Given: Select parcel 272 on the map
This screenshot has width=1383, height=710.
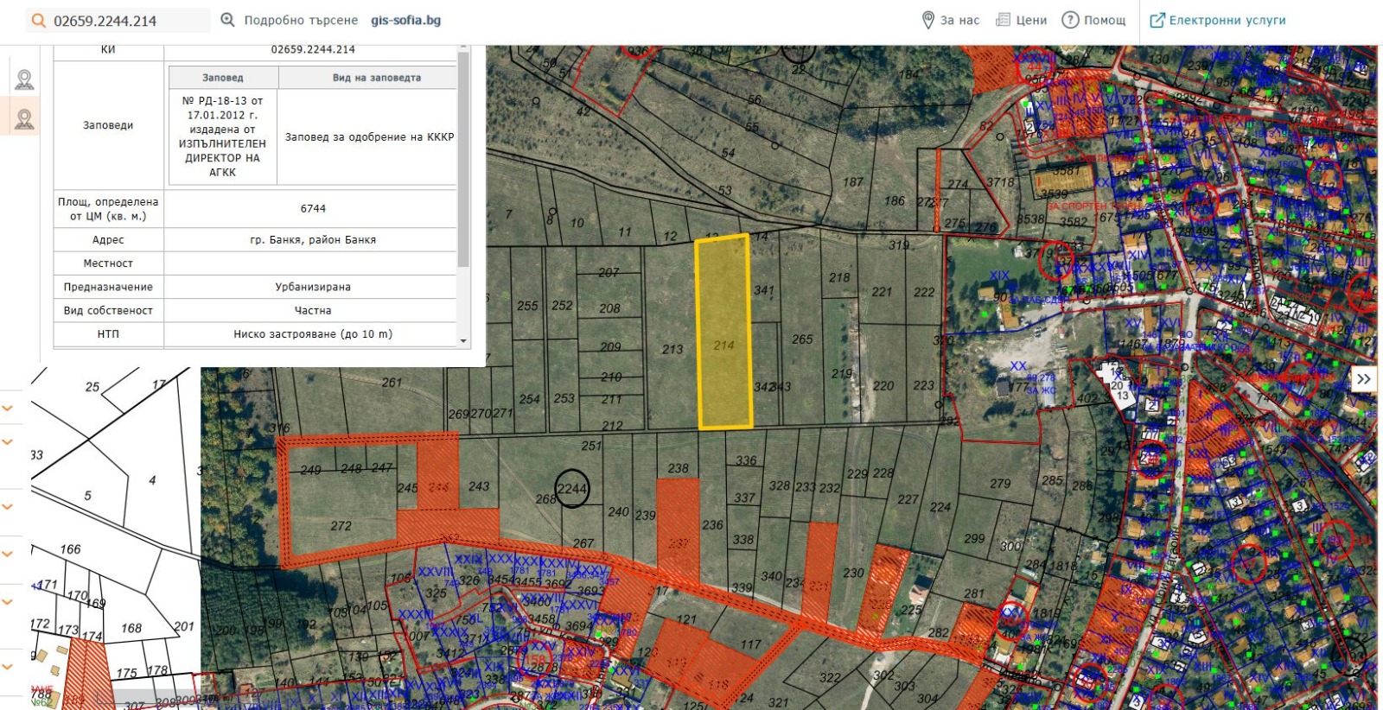Looking at the screenshot, I should point(341,525).
